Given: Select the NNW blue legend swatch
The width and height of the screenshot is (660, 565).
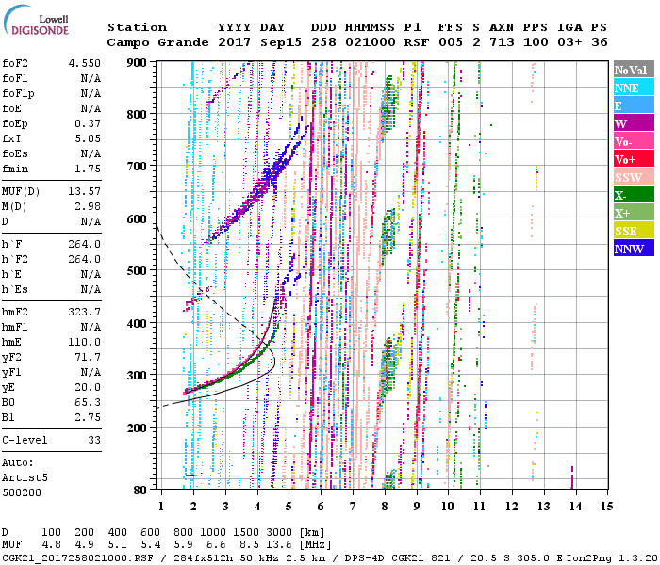Looking at the screenshot, I should 631,249.
